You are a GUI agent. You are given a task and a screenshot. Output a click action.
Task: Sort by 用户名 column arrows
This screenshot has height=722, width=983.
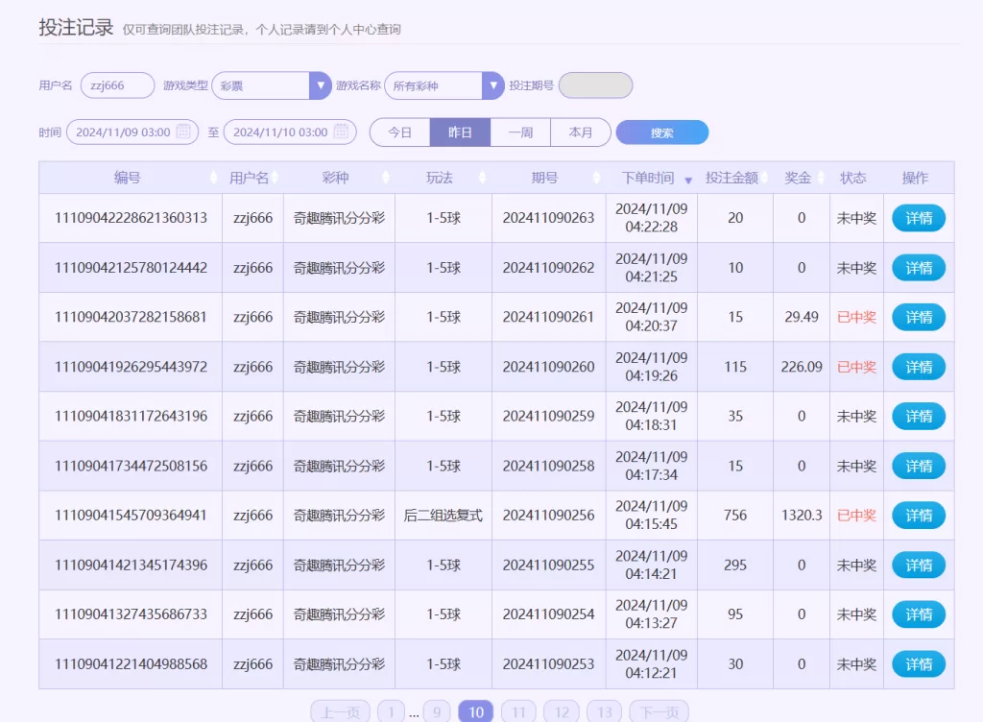pos(276,178)
